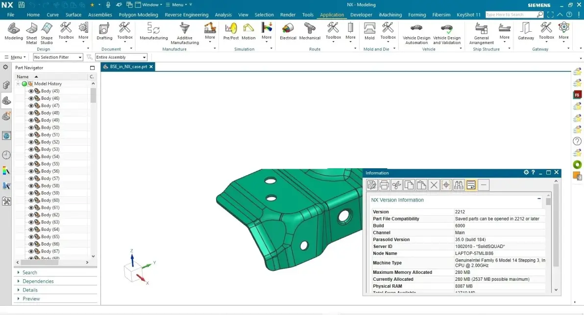
Task: Collapse the Model History tree node
Action: pyautogui.click(x=18, y=84)
